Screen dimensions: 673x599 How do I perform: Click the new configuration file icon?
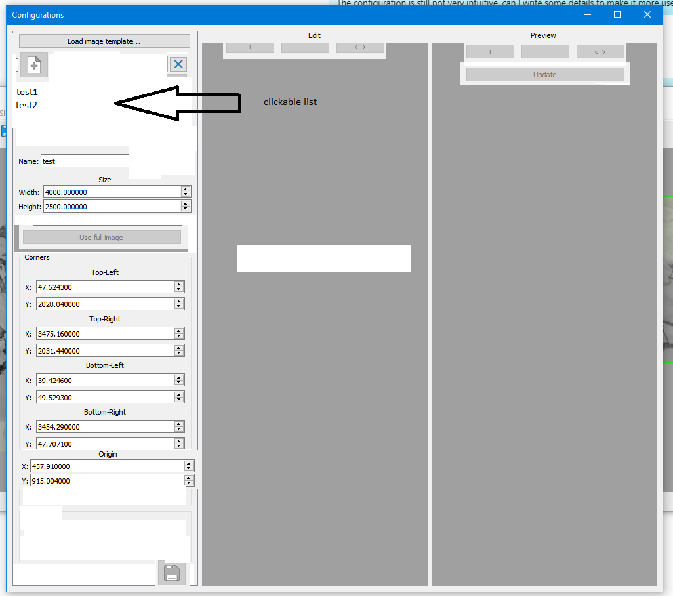34,66
